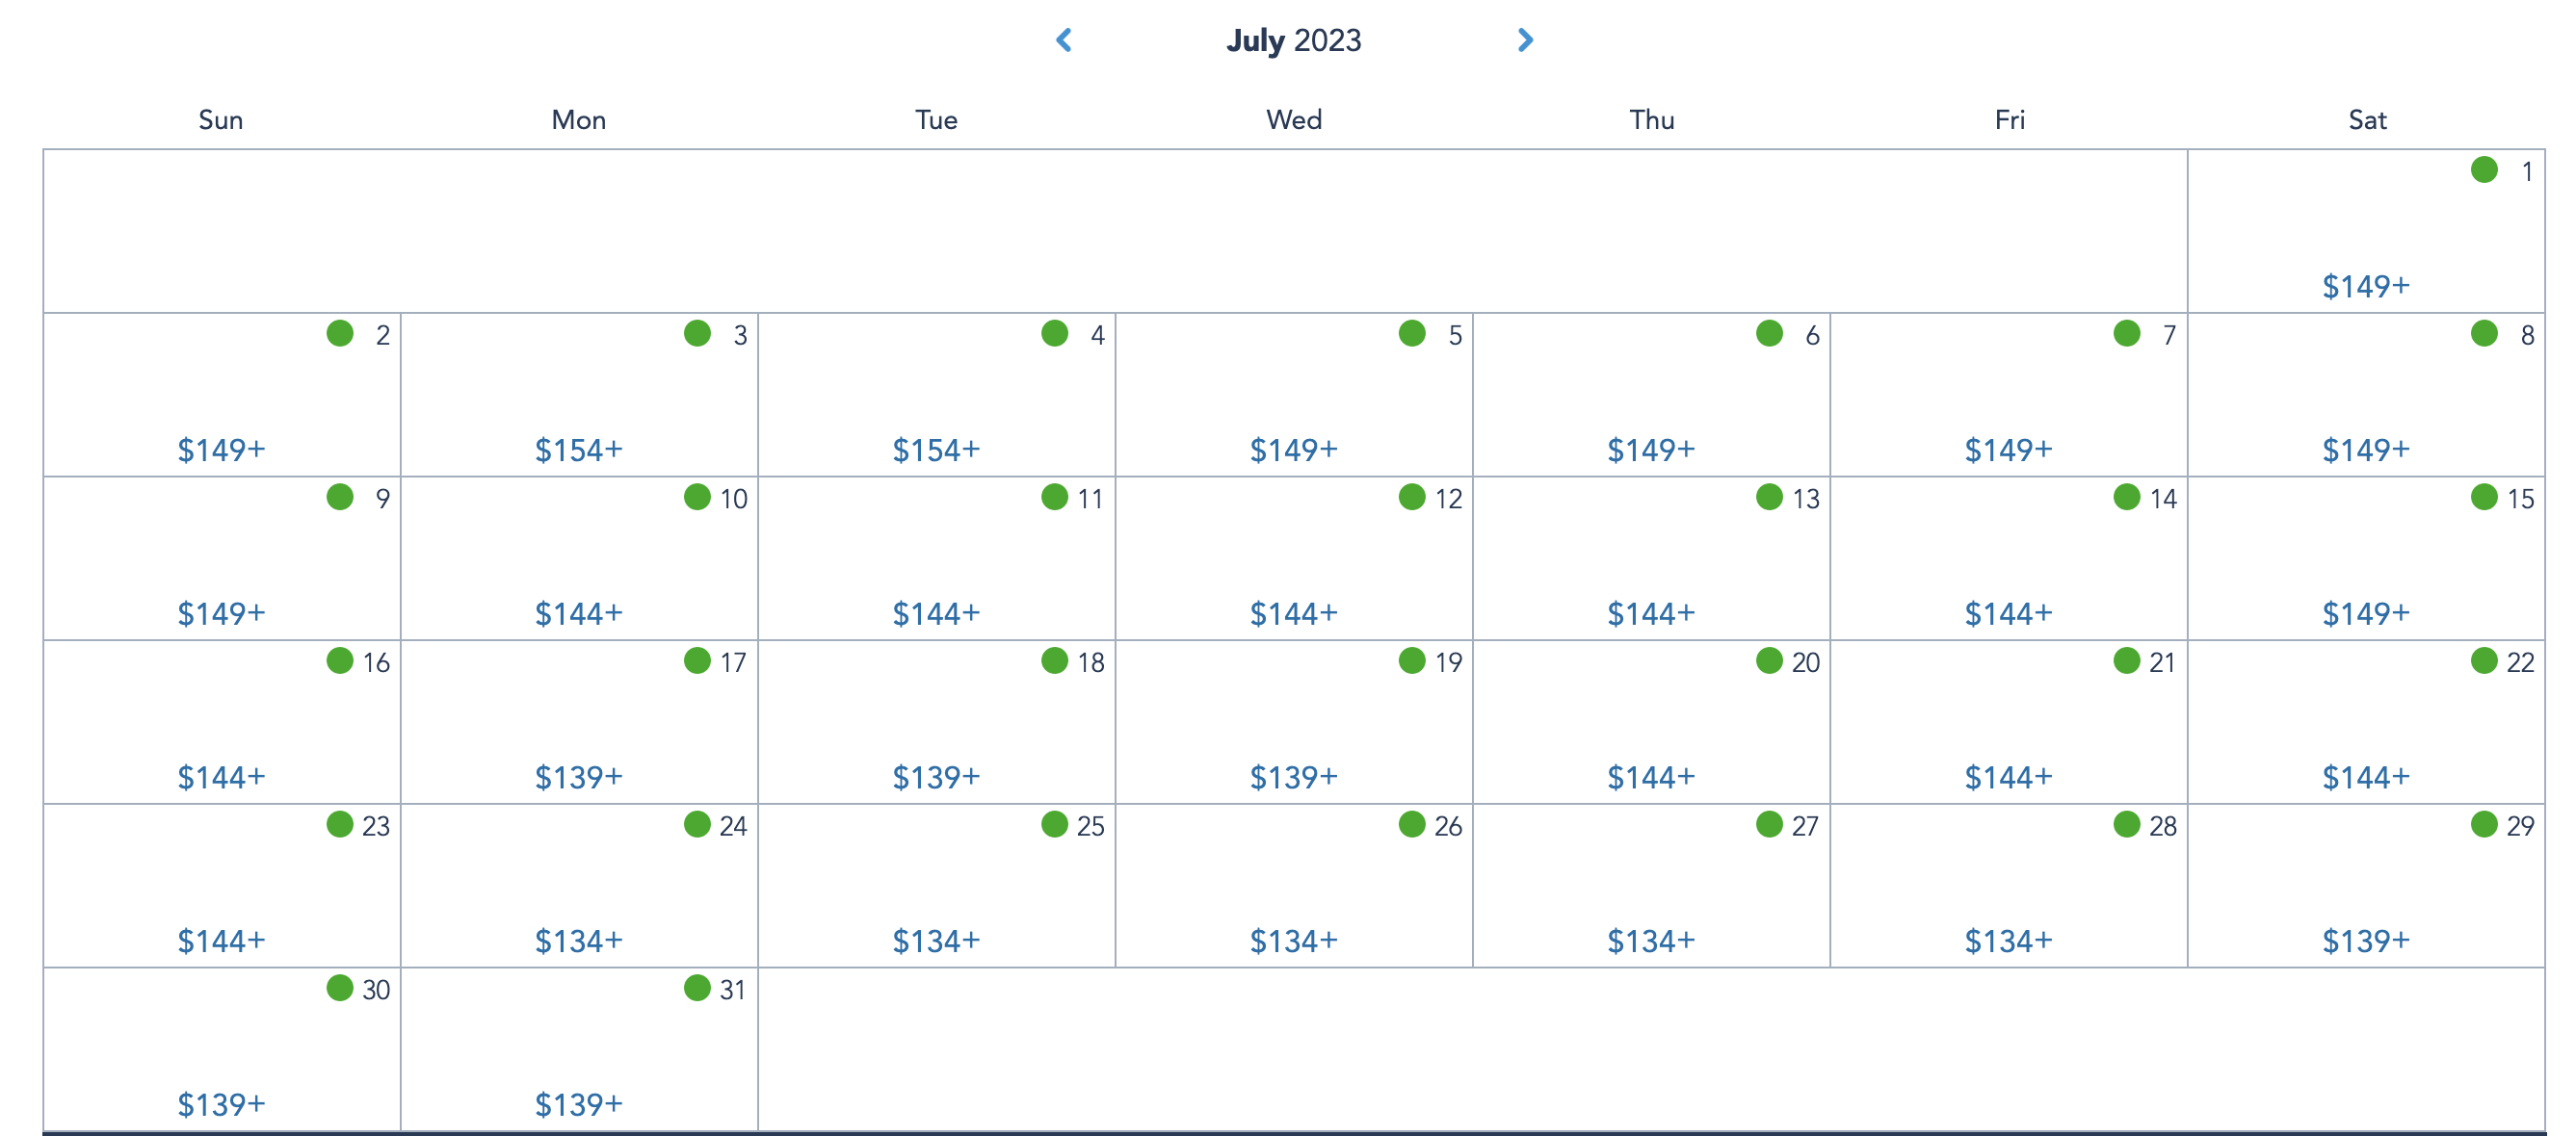Click green availability dot for July 20
This screenshot has height=1136, width=2576.
[x=1769, y=660]
